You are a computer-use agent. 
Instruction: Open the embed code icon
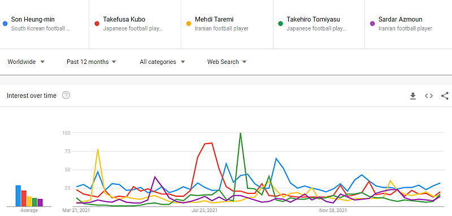(429, 96)
